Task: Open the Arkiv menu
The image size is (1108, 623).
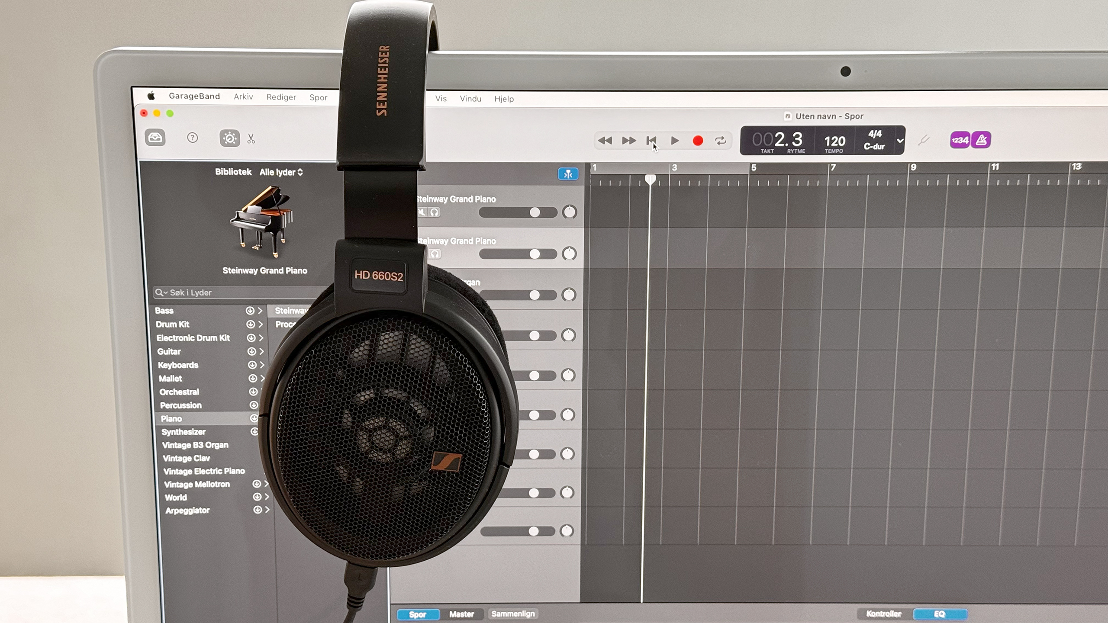Action: coord(243,96)
